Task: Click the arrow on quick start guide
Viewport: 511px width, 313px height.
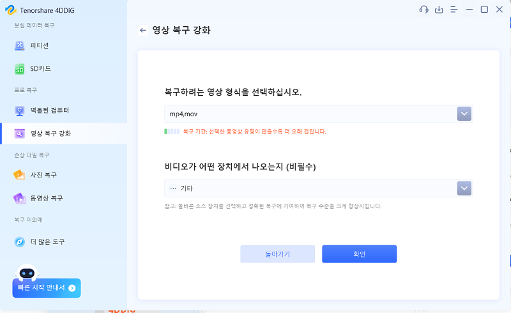Action: (x=72, y=288)
